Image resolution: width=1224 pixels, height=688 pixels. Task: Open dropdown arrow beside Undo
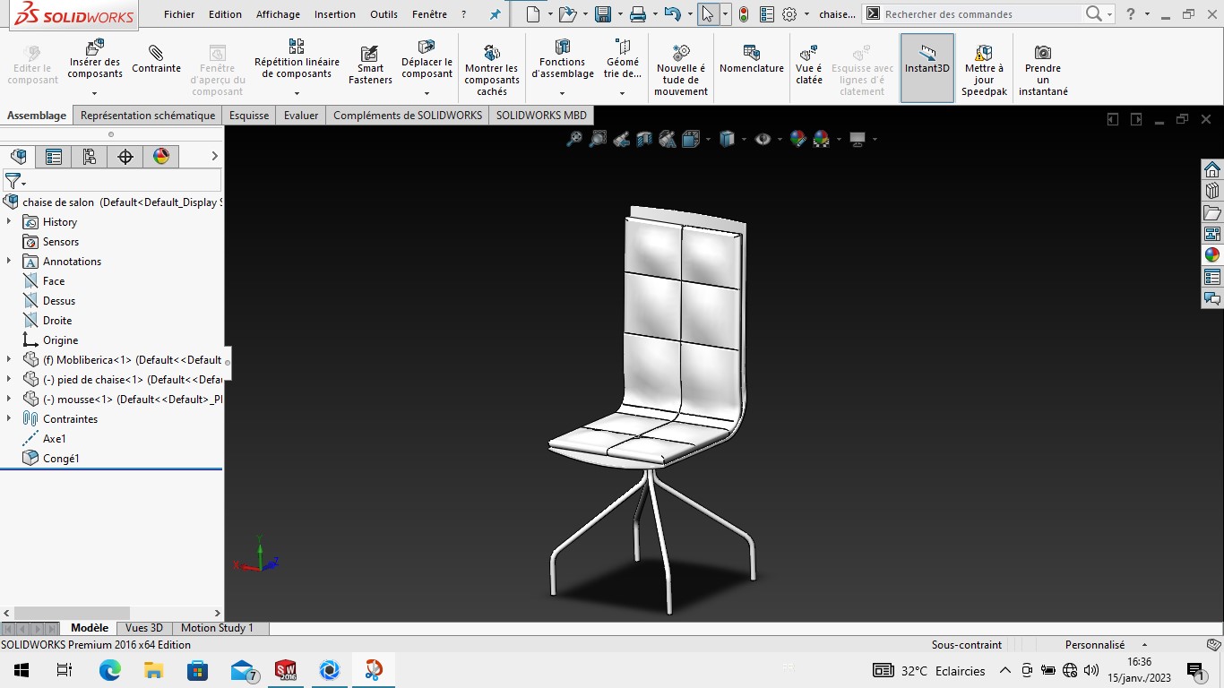690,14
